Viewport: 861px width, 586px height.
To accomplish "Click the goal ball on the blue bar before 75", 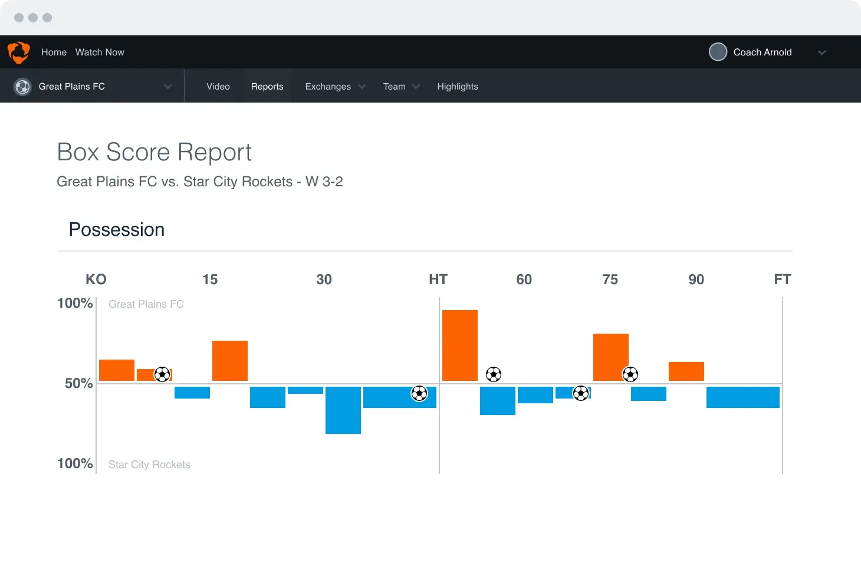I will 581,393.
